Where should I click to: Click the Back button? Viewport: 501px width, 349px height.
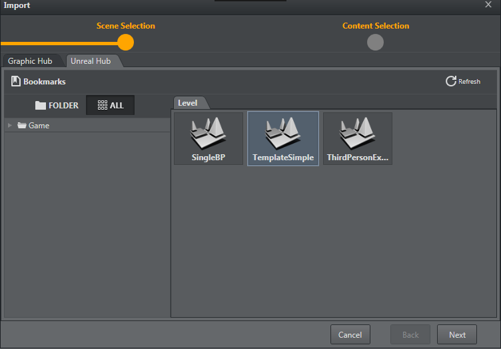point(410,334)
